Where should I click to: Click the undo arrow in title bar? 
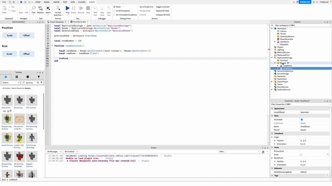29,2
